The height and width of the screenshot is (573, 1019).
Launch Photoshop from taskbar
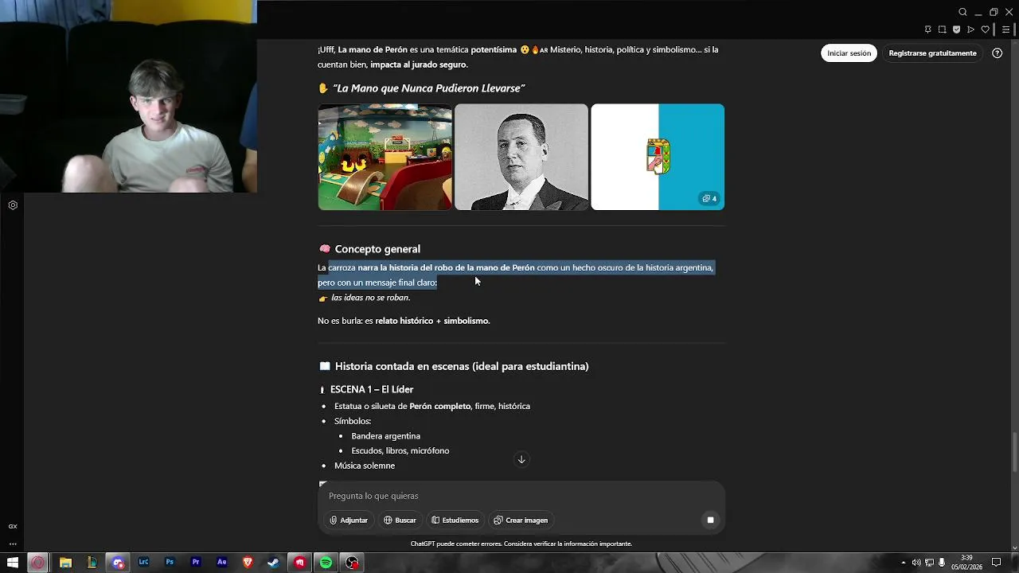[x=170, y=563]
